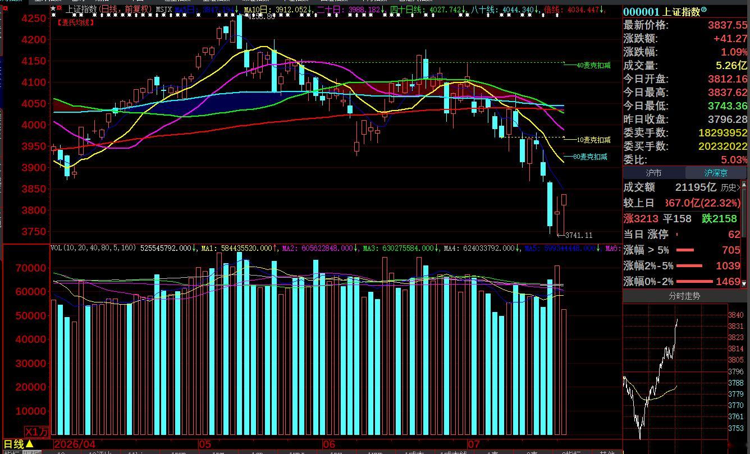This screenshot has width=750, height=454.
Task: Click the 今日开盘 value 3812.16
Action: click(x=728, y=79)
